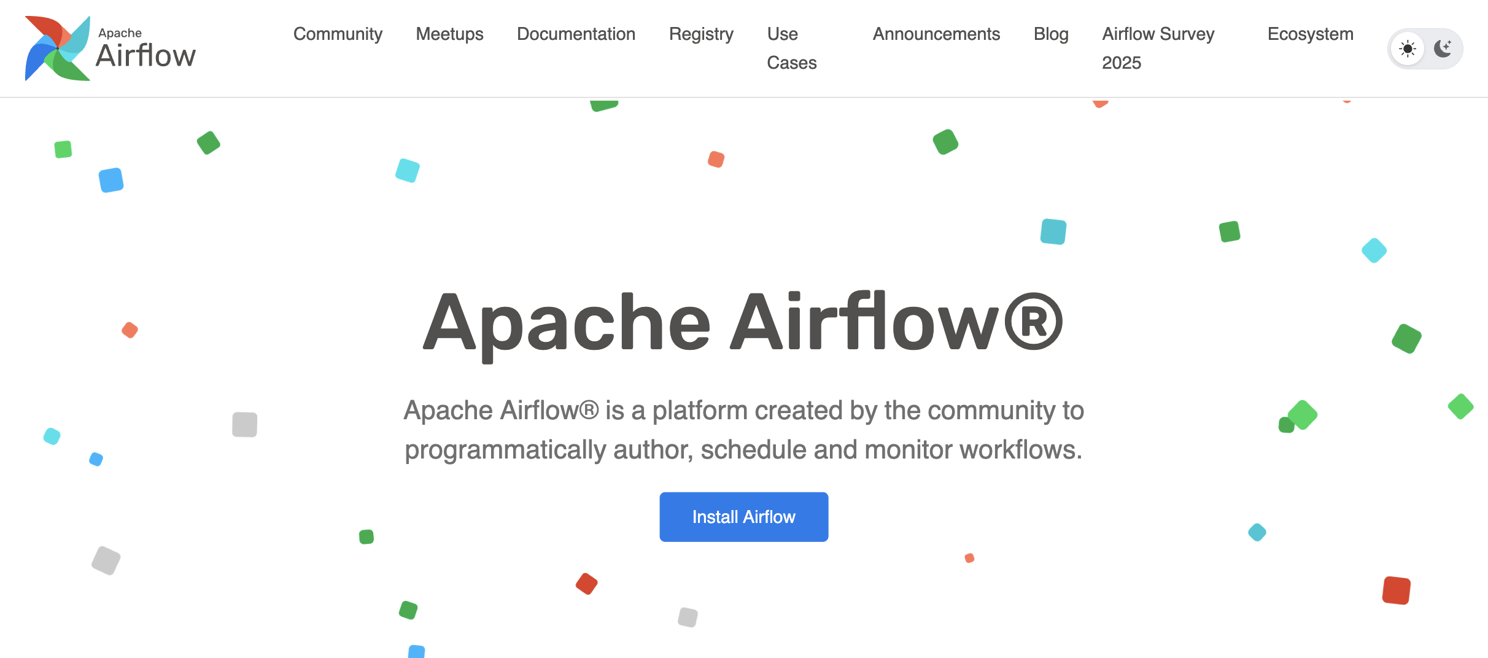Click the platform description paragraph text
1488x658 pixels.
743,430
